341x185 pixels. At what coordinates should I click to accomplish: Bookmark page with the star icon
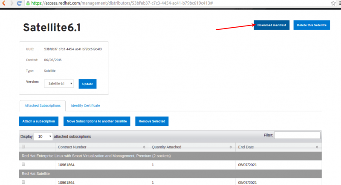point(333,3)
